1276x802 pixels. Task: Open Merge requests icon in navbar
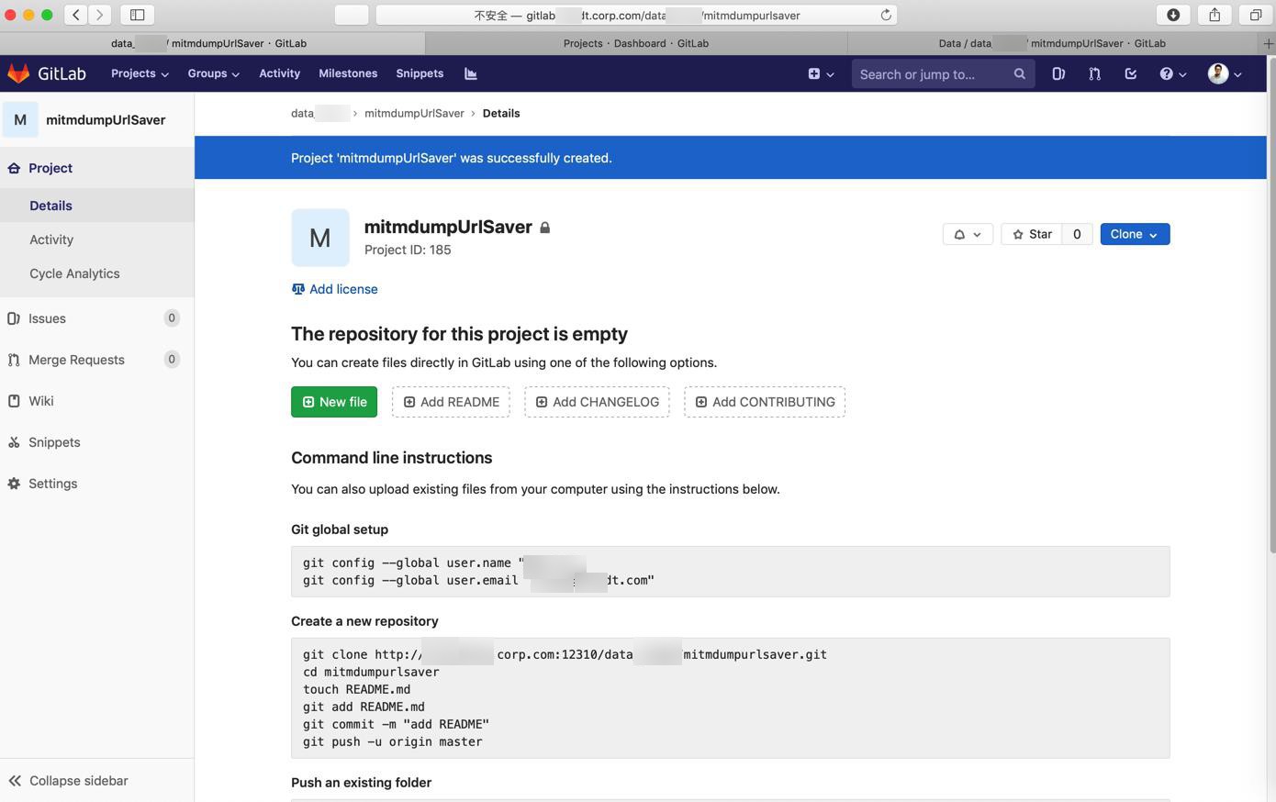(1094, 73)
